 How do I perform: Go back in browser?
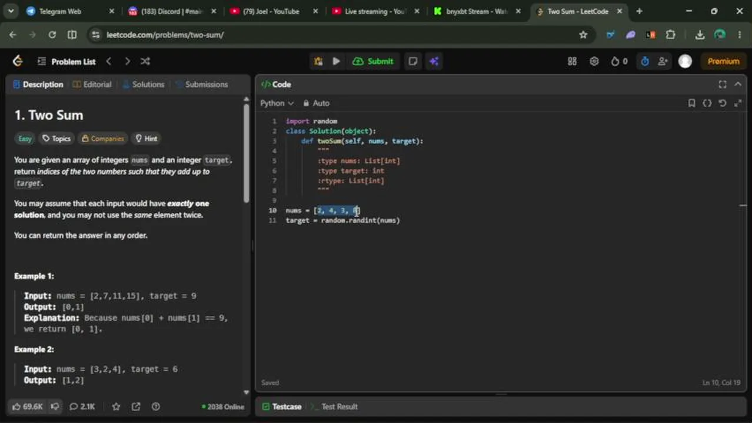point(13,35)
